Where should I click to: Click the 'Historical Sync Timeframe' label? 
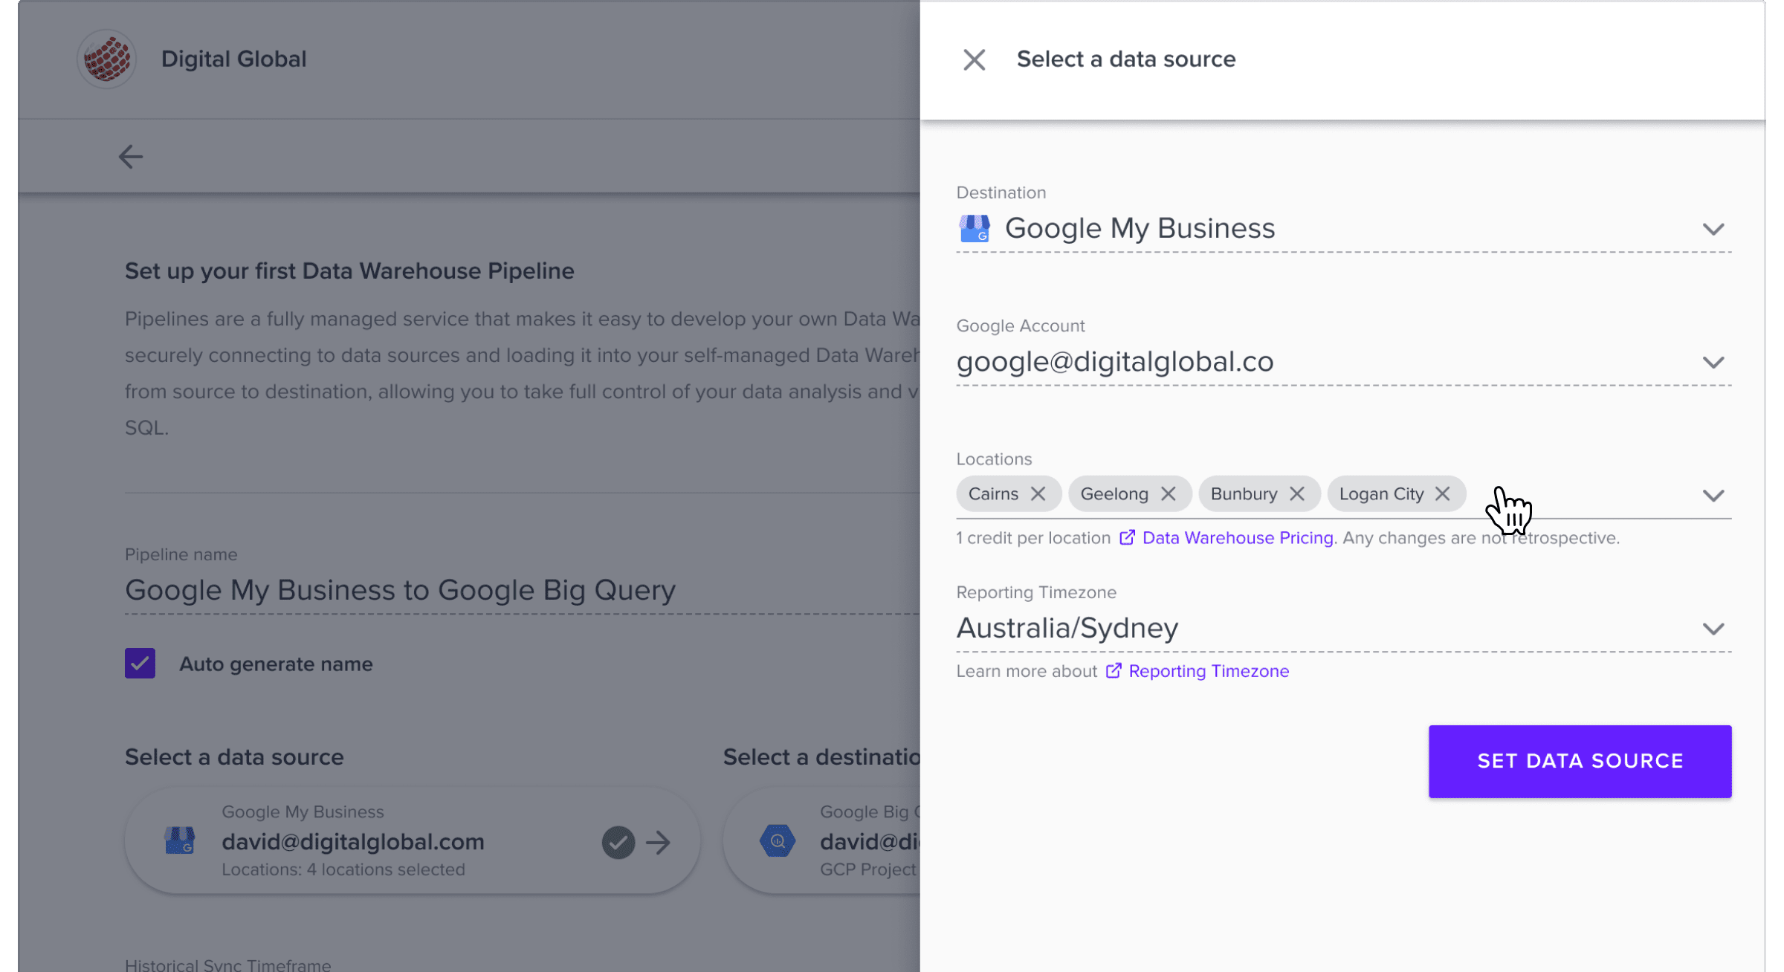(227, 965)
